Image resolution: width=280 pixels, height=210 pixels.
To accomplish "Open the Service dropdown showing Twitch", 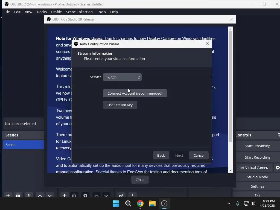I will pyautogui.click(x=122, y=77).
